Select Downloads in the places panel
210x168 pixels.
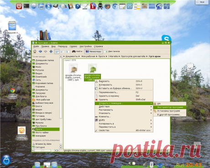click(x=41, y=77)
